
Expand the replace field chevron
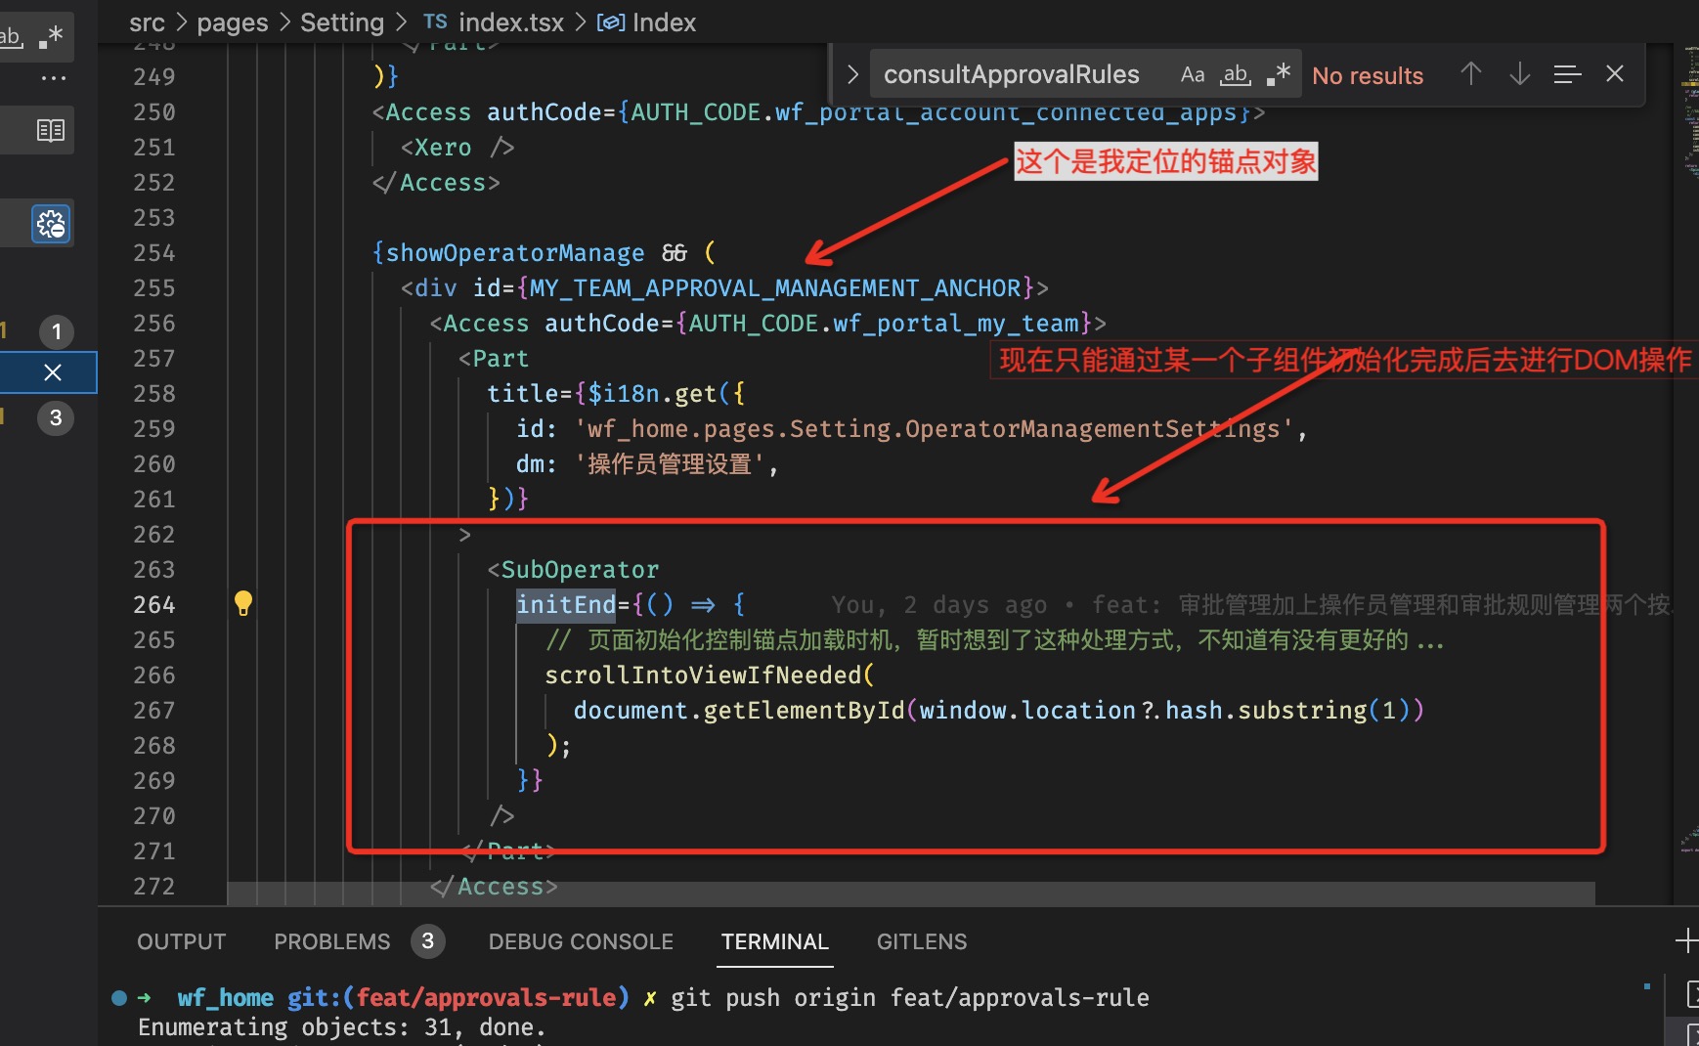coord(851,74)
